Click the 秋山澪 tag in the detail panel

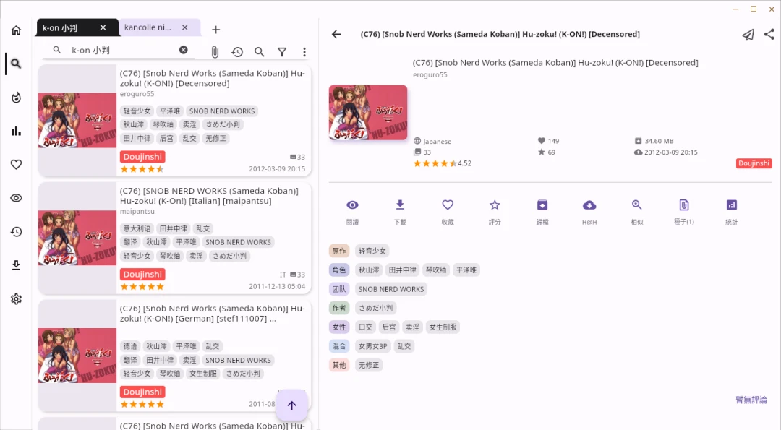click(x=369, y=270)
